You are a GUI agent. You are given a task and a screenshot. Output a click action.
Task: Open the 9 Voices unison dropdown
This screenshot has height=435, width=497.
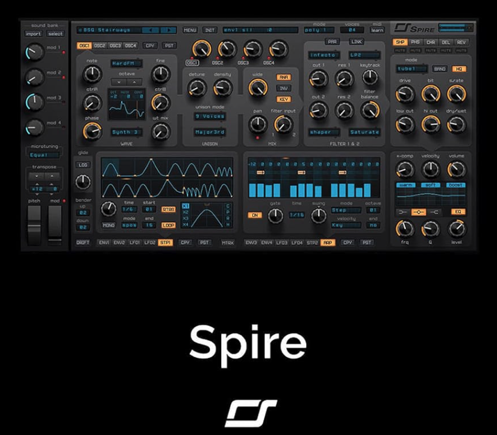(211, 117)
